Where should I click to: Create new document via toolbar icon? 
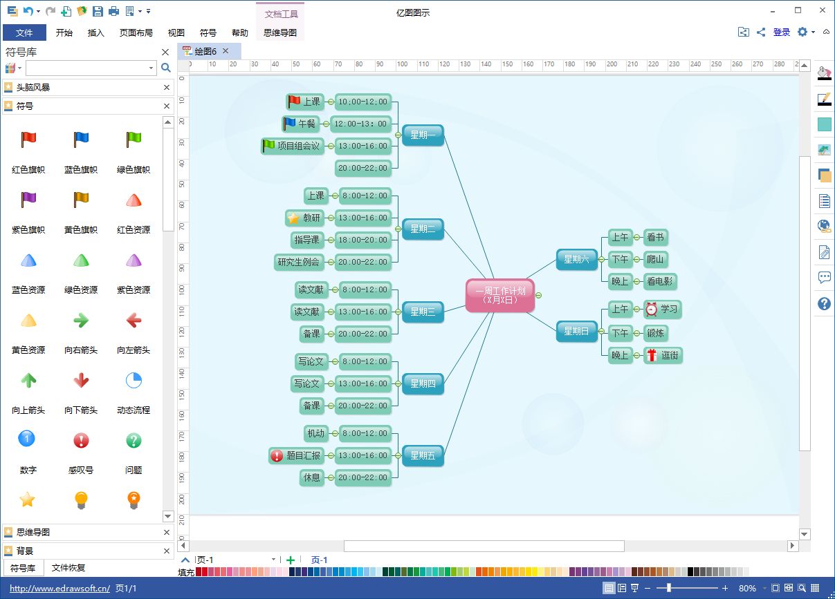coord(66,11)
